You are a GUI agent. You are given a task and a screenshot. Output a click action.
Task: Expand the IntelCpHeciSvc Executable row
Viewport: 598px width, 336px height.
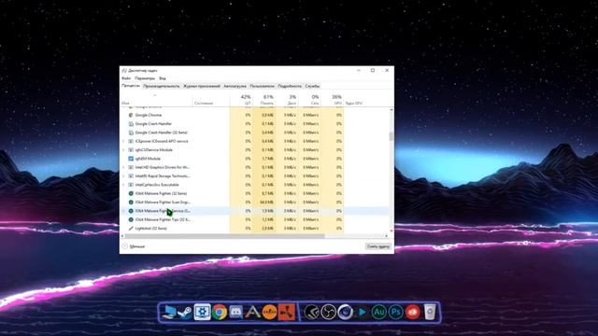click(123, 185)
